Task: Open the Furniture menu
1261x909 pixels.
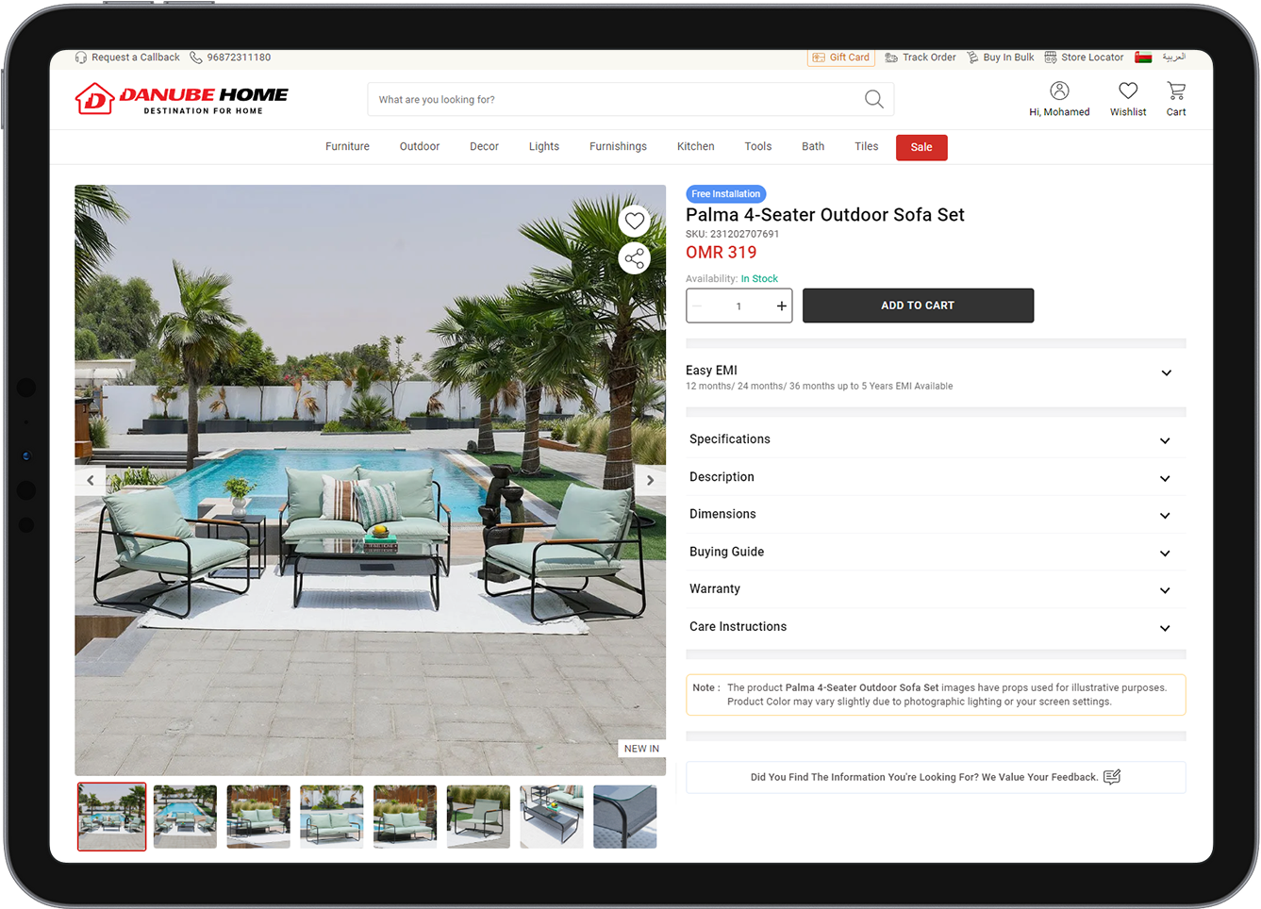Action: [347, 147]
